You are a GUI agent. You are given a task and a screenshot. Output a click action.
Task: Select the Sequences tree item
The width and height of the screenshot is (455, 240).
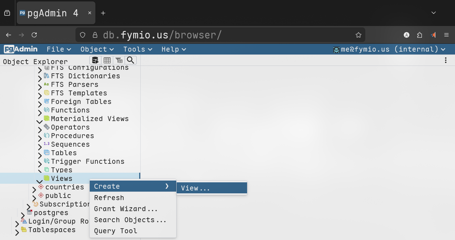click(70, 144)
